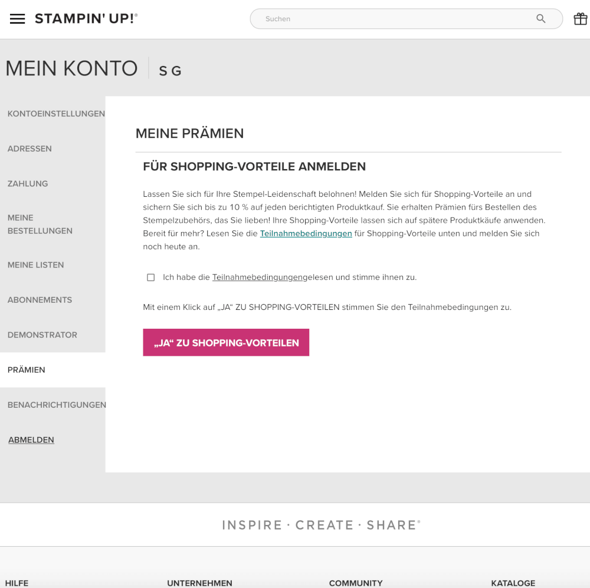Go to Abonnements page

(x=40, y=300)
